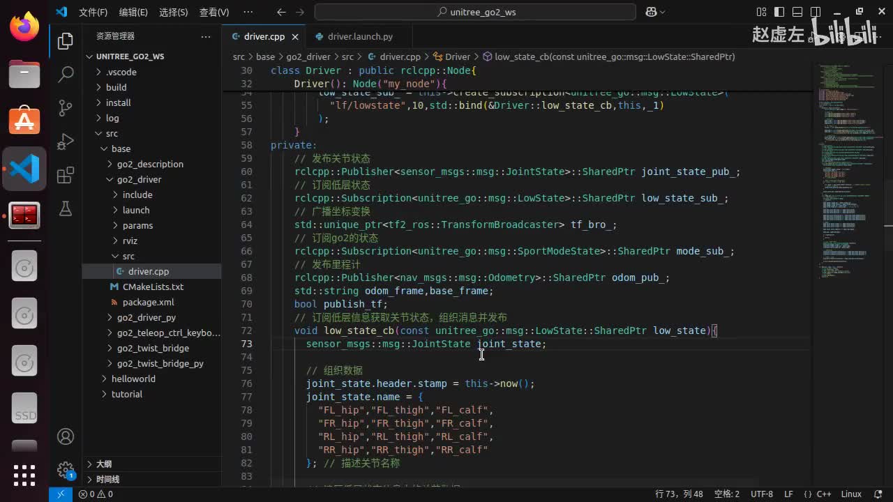
Task: Collapse the UNITREE_GO2_WS root folder
Action: point(152,56)
